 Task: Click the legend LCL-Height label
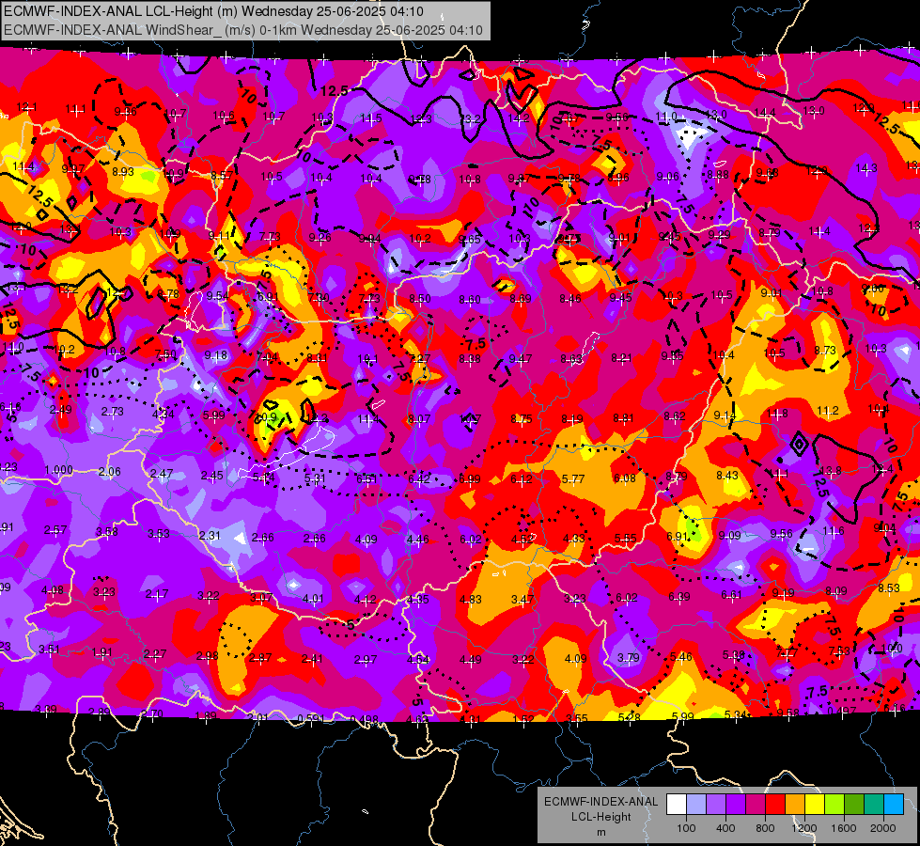pos(600,817)
